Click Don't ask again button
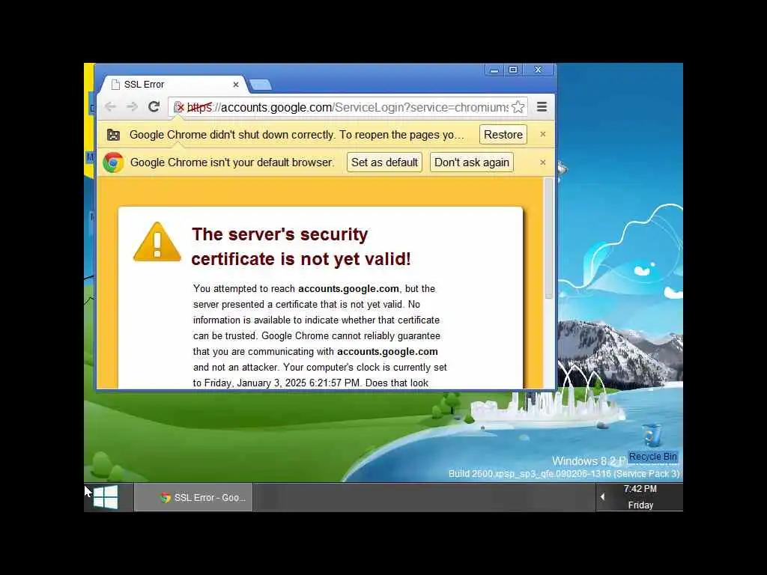Screen dimensions: 767x575 tap(472, 162)
